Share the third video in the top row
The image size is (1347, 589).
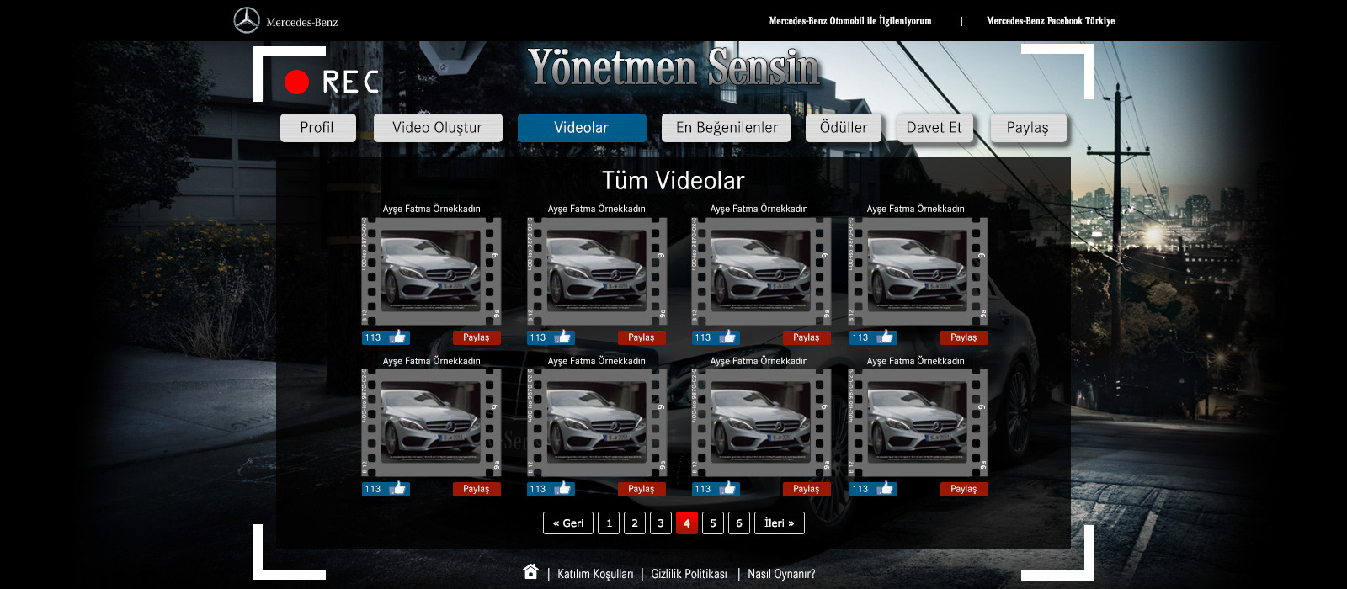[807, 337]
